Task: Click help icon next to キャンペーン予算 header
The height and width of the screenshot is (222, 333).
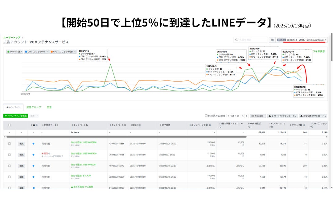Action: pos(210,125)
